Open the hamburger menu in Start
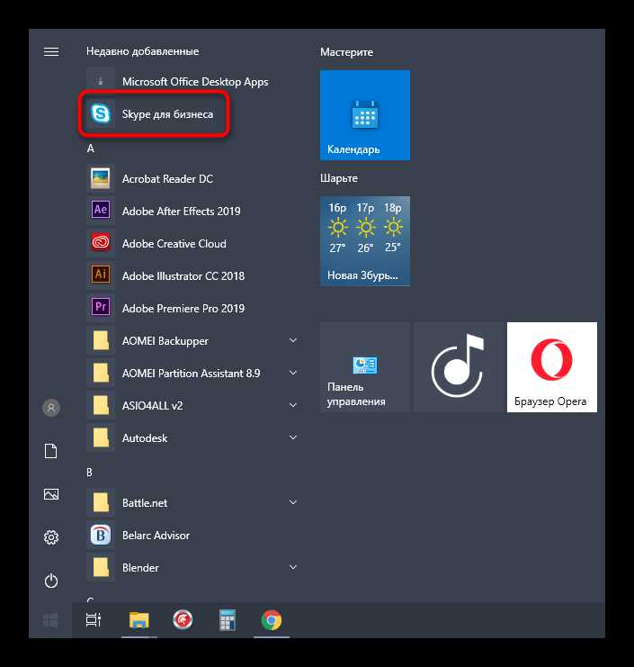 pyautogui.click(x=51, y=51)
